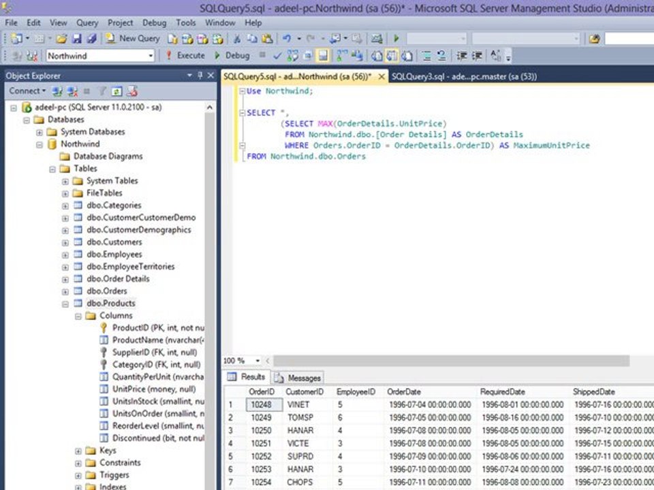The width and height of the screenshot is (654, 490).
Task: Open the Messages tab
Action: 298,378
